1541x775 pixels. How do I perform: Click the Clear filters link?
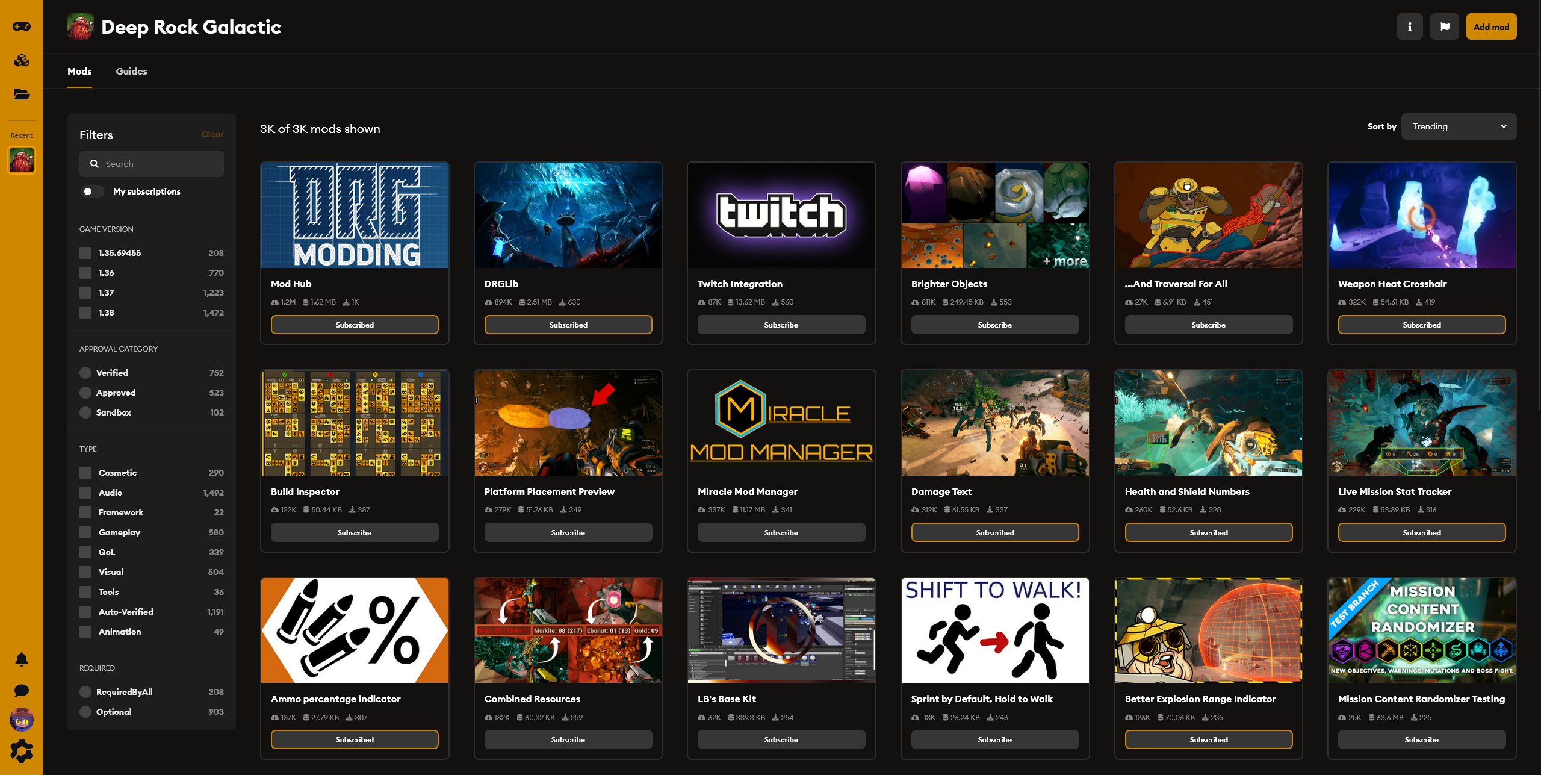point(212,134)
